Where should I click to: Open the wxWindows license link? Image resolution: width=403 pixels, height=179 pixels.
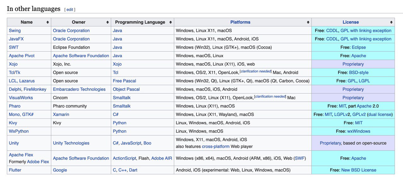click(359, 131)
